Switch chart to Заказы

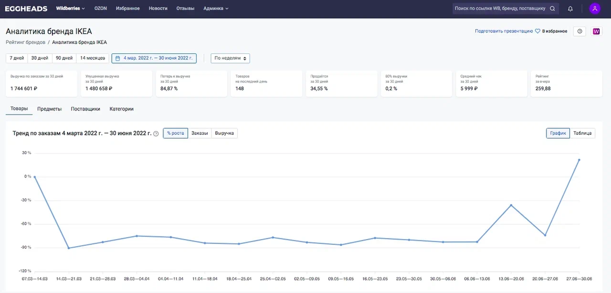(200, 133)
